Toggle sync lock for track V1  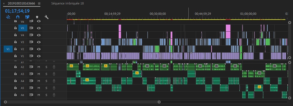coord(31,56)
